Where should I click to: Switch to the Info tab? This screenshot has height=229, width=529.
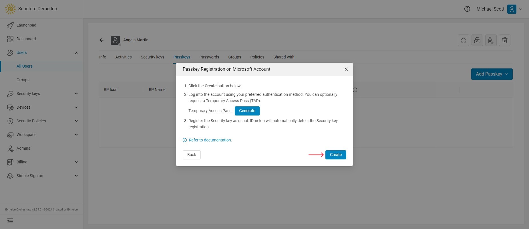(x=103, y=57)
